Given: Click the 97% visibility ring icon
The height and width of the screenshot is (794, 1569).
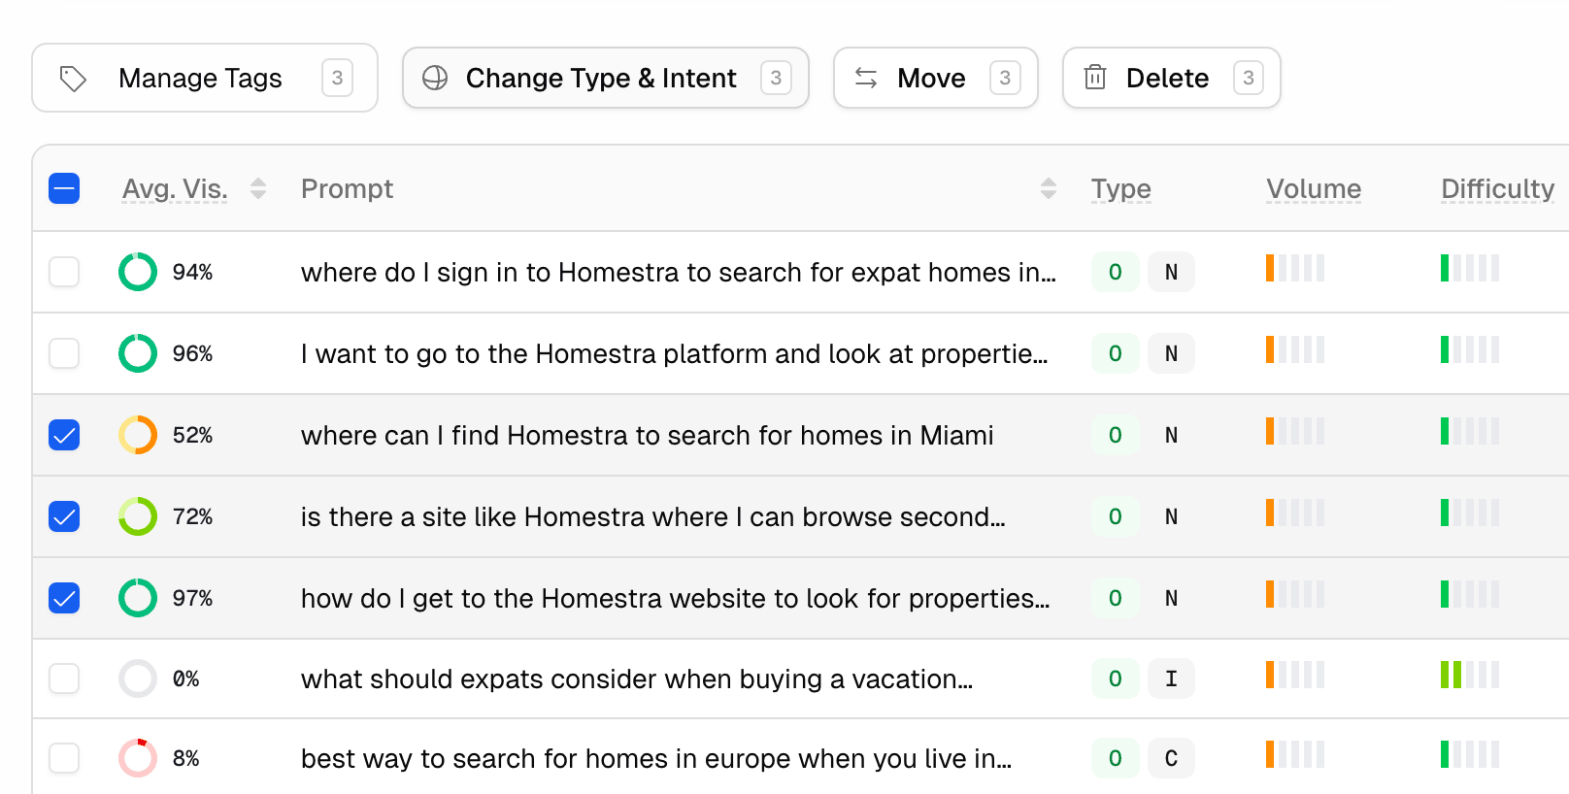Looking at the screenshot, I should click(x=138, y=598).
